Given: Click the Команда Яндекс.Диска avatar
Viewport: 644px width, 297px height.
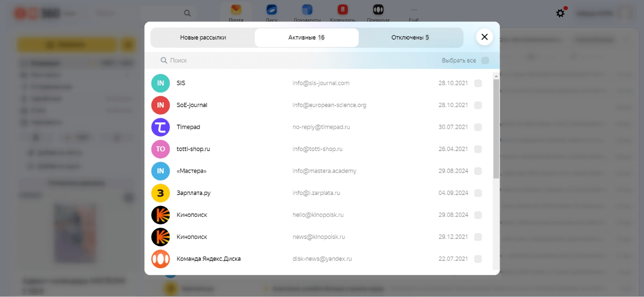Looking at the screenshot, I should 161,259.
